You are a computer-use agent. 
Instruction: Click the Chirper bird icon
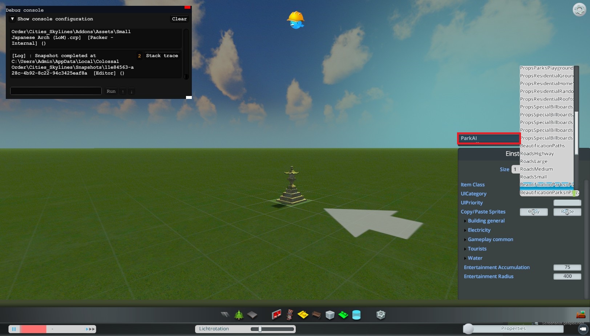click(x=296, y=20)
